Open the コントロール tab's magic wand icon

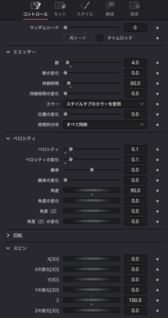point(35,6)
